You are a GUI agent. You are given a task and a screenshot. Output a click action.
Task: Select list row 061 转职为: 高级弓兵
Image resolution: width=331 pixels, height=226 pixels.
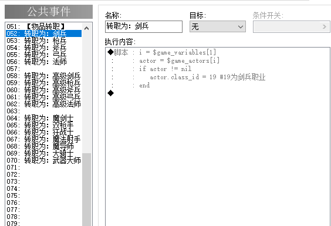tap(43, 97)
